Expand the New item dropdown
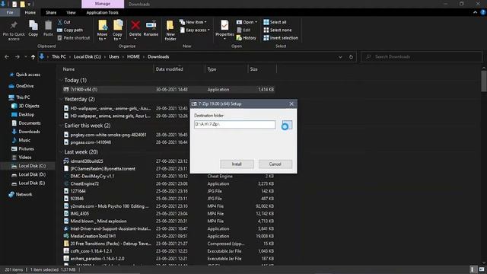487x274 pixels. click(193, 22)
